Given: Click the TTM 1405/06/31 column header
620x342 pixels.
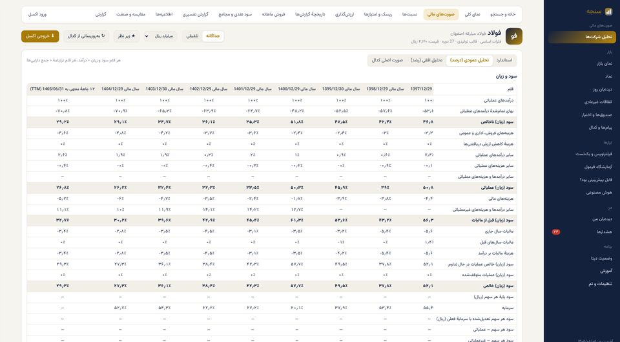Looking at the screenshot, I should coord(63,89).
